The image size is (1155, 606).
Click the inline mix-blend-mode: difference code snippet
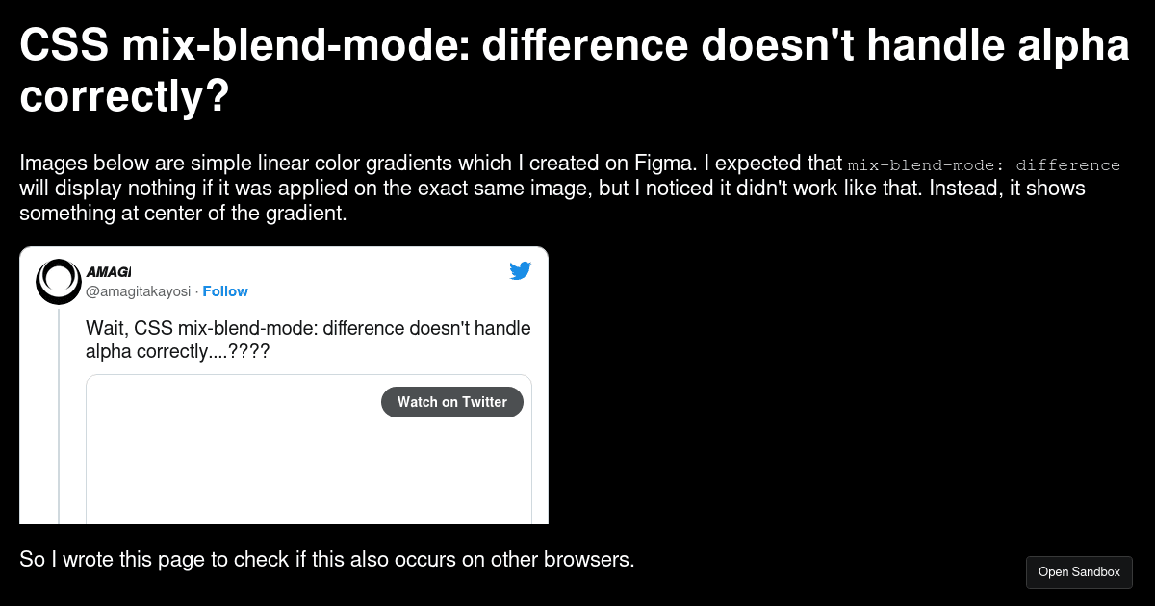coord(983,164)
